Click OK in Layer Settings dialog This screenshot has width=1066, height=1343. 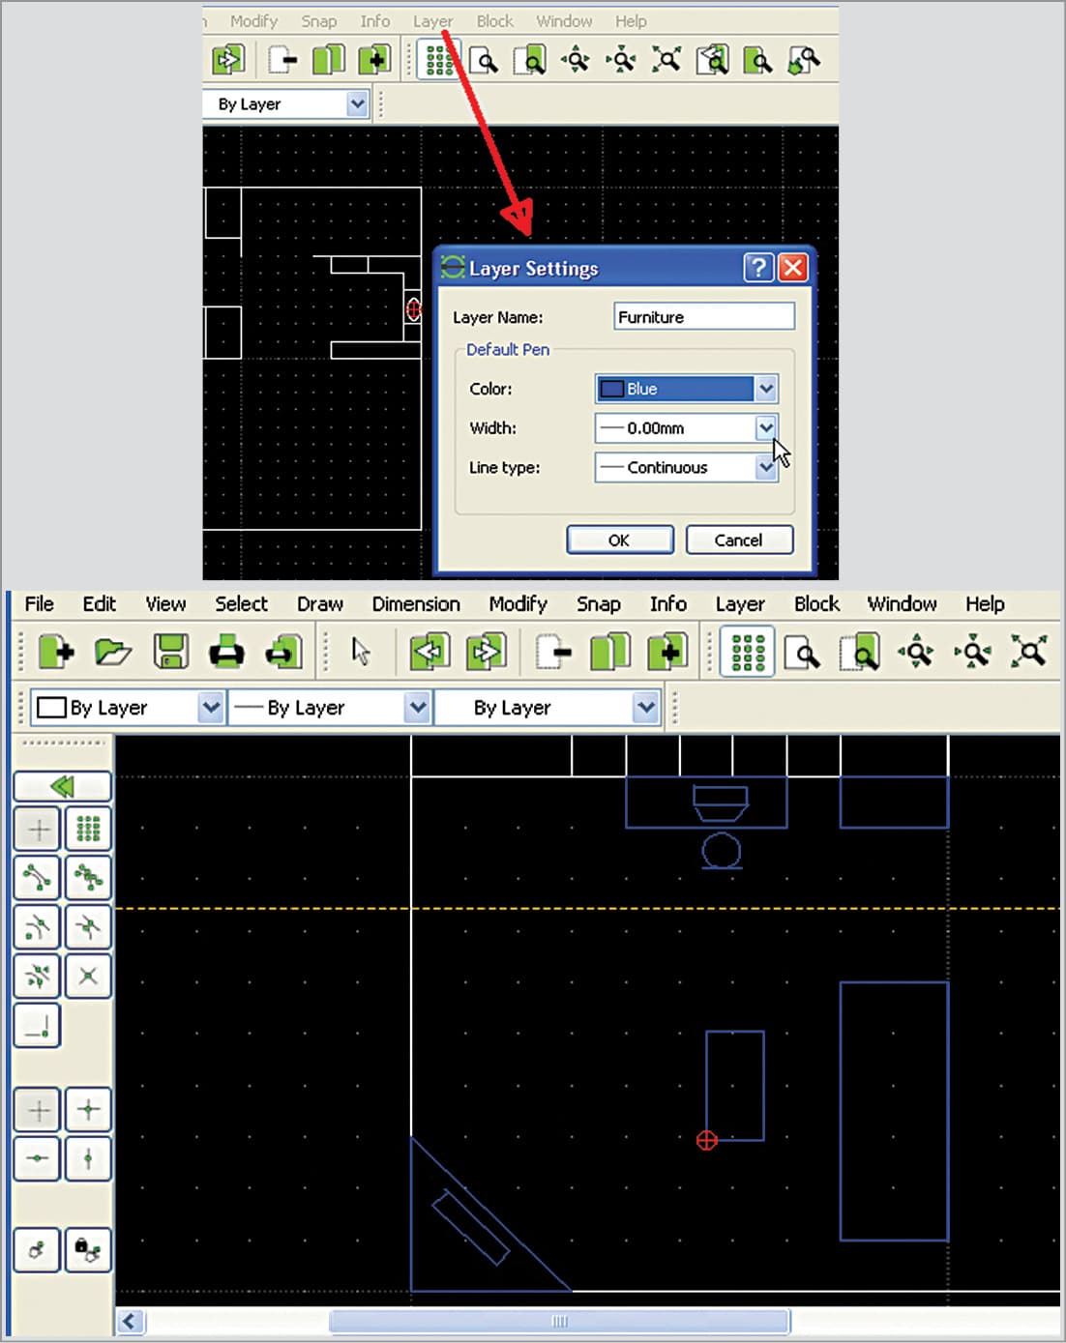pos(619,540)
